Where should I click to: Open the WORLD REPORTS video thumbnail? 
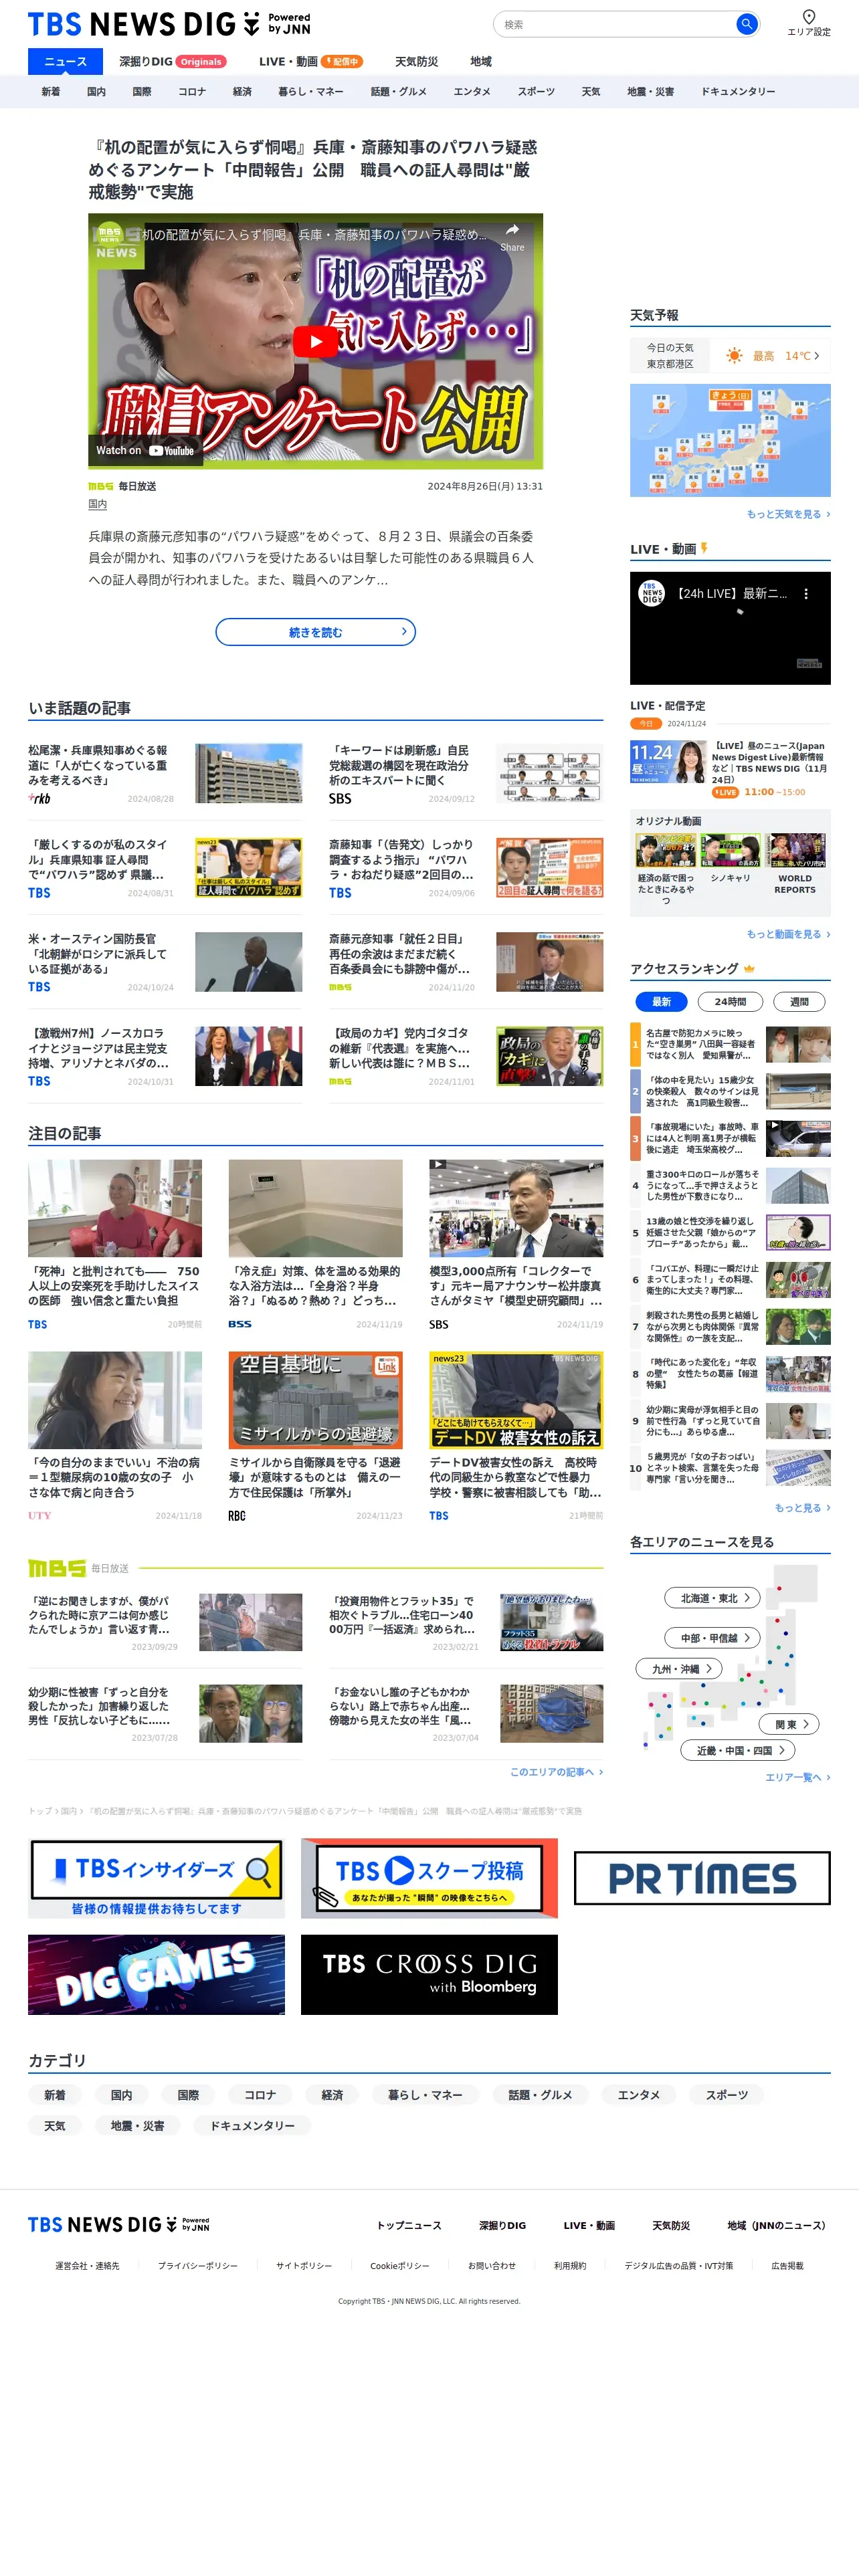tap(795, 850)
